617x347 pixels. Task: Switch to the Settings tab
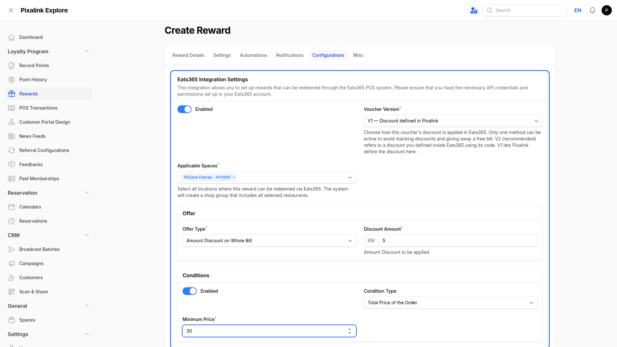[222, 55]
